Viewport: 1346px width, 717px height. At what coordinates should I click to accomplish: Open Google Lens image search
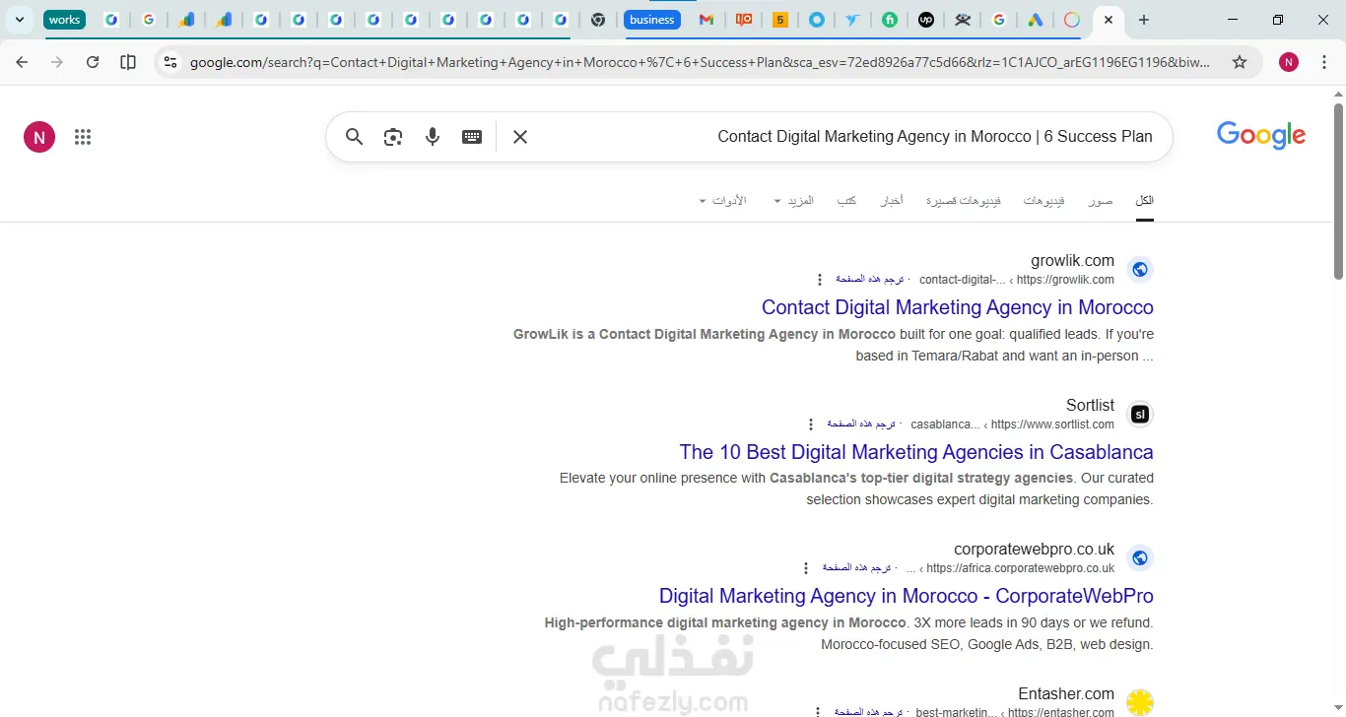coord(393,137)
